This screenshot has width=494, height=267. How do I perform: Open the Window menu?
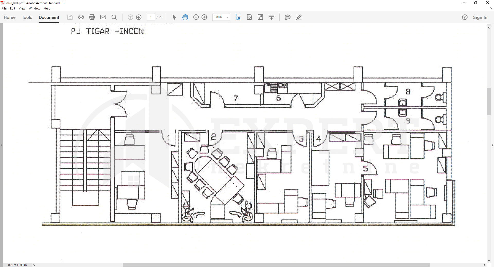[34, 8]
